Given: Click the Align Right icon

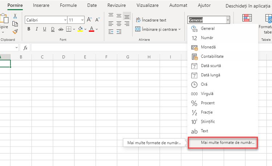Looking at the screenshot, I should (127, 24).
